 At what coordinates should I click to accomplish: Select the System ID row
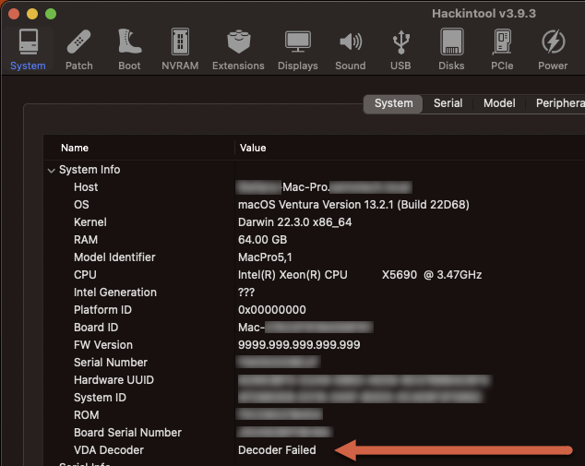[x=314, y=398]
